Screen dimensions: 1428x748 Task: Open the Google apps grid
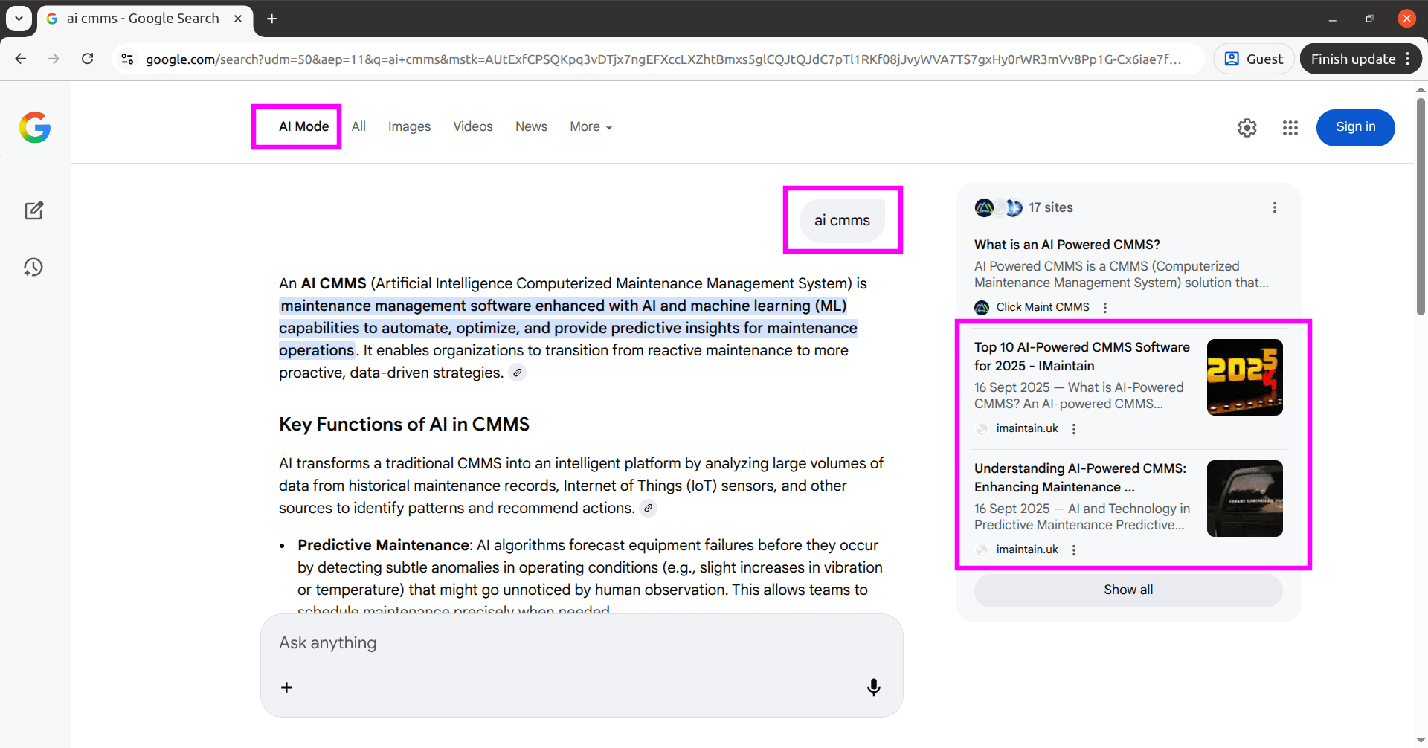(1290, 127)
